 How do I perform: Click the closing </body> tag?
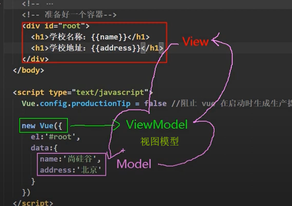[29, 70]
